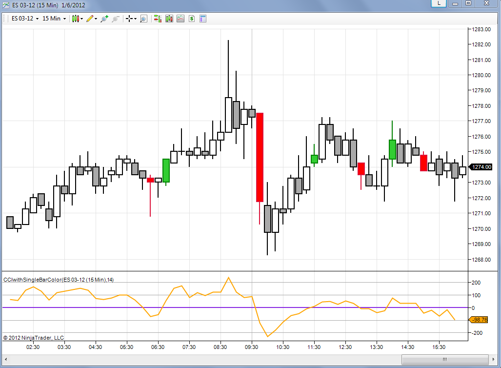The image size is (501, 368).
Task: Expand the crosshair cursor dropdown arrow
Action: tap(136, 19)
